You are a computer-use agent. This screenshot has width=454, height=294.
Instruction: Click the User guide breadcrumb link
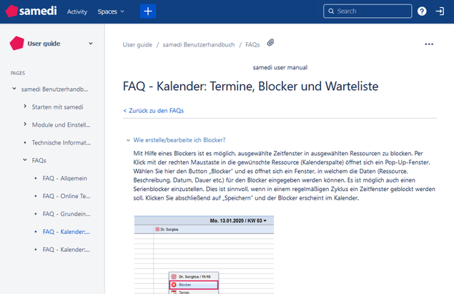coord(137,44)
